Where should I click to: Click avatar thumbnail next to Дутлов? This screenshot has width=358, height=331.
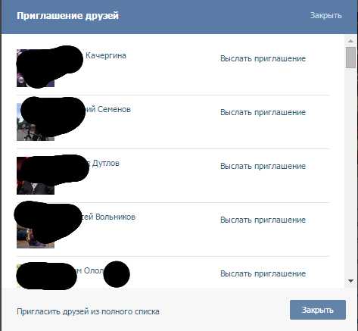click(36, 176)
